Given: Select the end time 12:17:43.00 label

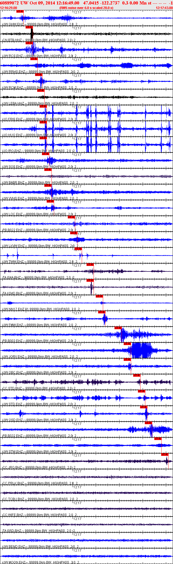Looking at the screenshot, I should [x=164, y=8].
